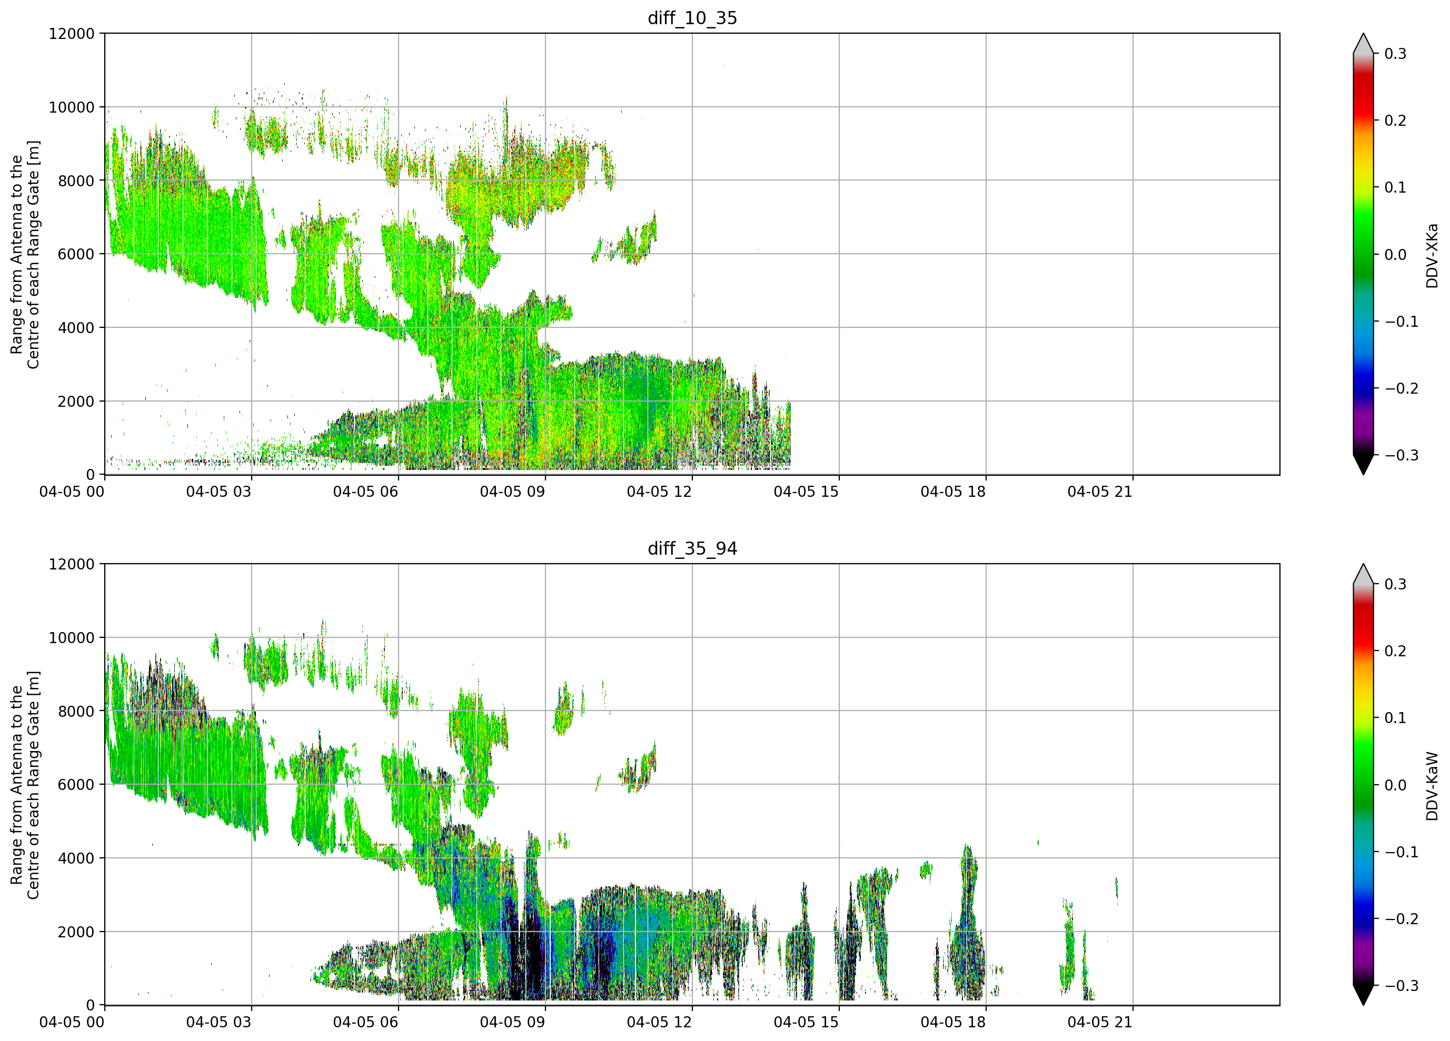This screenshot has width=1450, height=1041.
Task: Click the 04-05 03 x-tick of top plot
Action: tap(219, 492)
